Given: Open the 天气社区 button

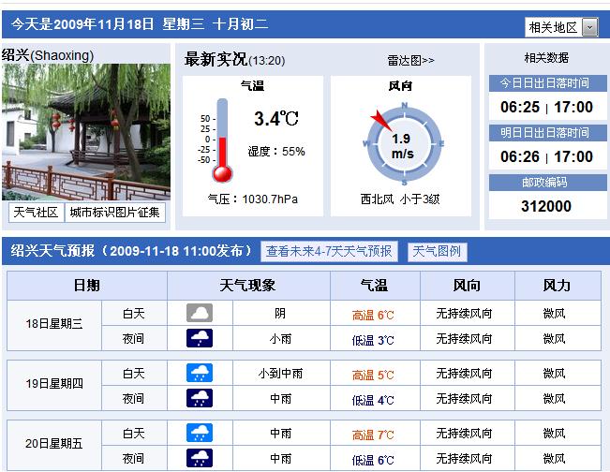Looking at the screenshot, I should pos(36,213).
